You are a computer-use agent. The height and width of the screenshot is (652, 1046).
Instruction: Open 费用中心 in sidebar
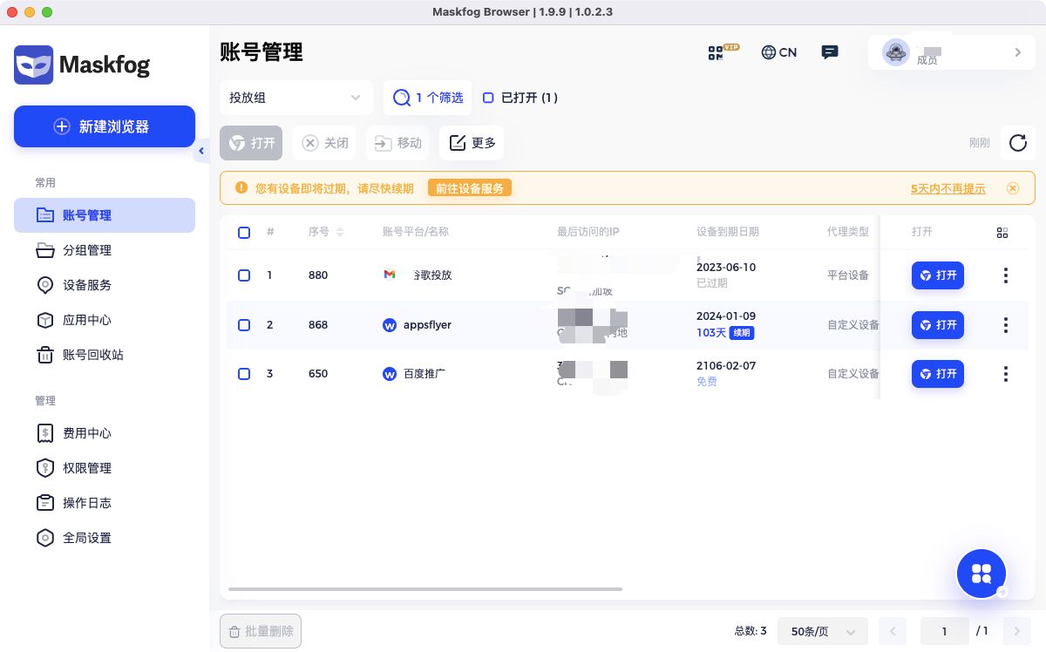pos(105,433)
